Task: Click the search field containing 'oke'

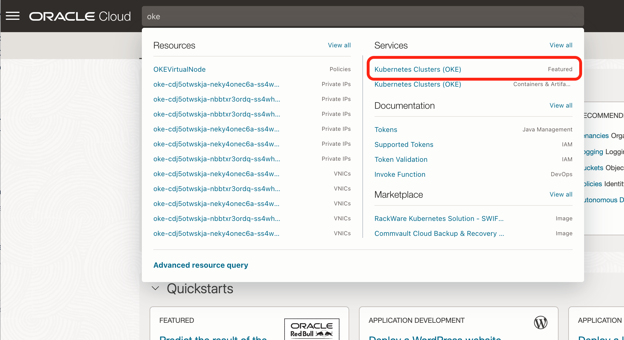Action: click(362, 16)
